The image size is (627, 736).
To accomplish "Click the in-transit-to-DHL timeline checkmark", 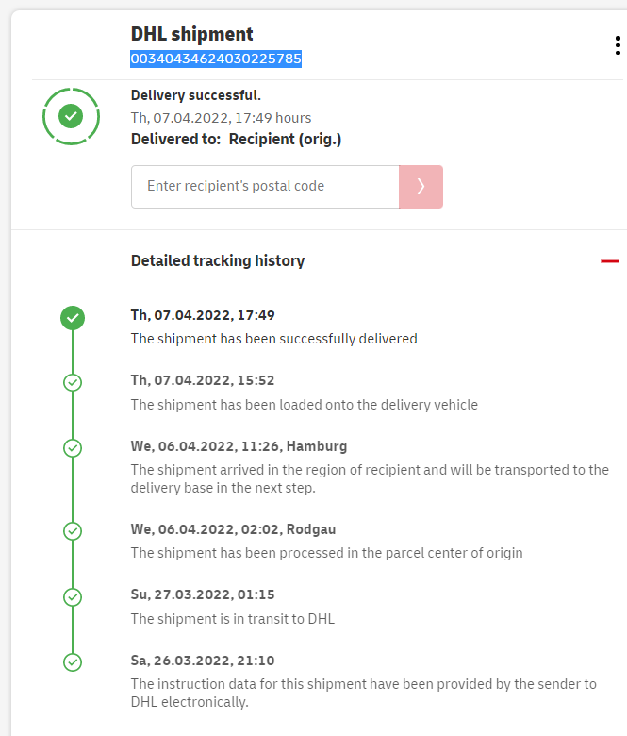I will coord(73,596).
